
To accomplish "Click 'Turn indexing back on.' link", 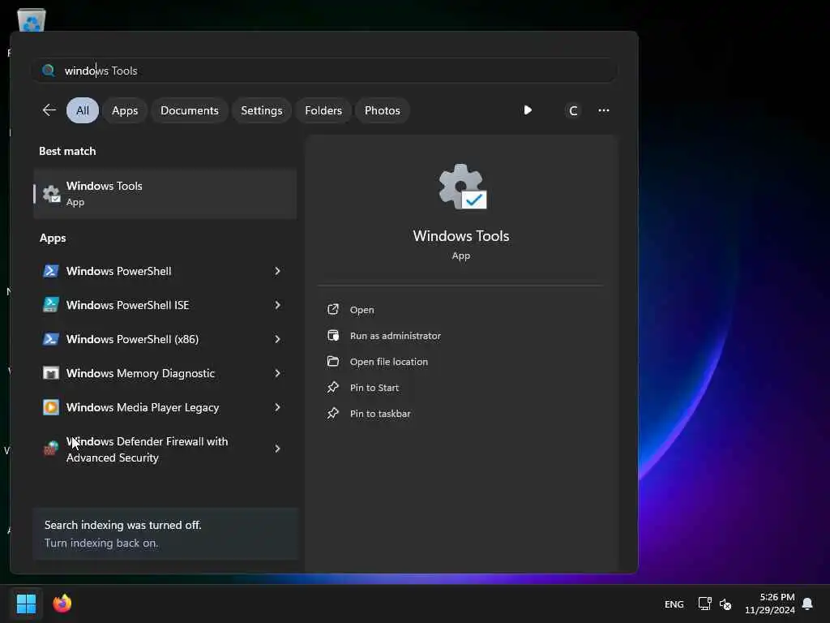I will pos(101,543).
